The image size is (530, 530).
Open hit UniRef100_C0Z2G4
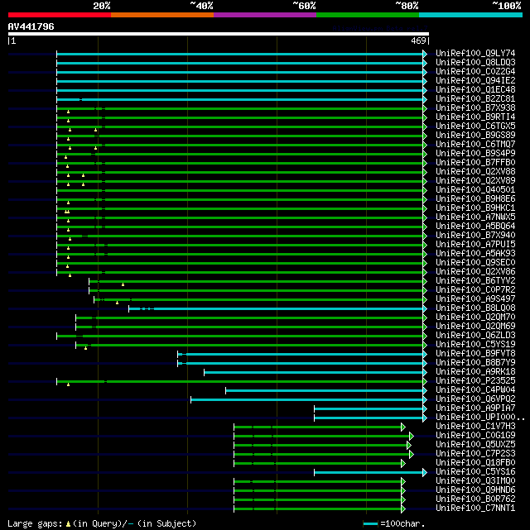pyautogui.click(x=475, y=72)
